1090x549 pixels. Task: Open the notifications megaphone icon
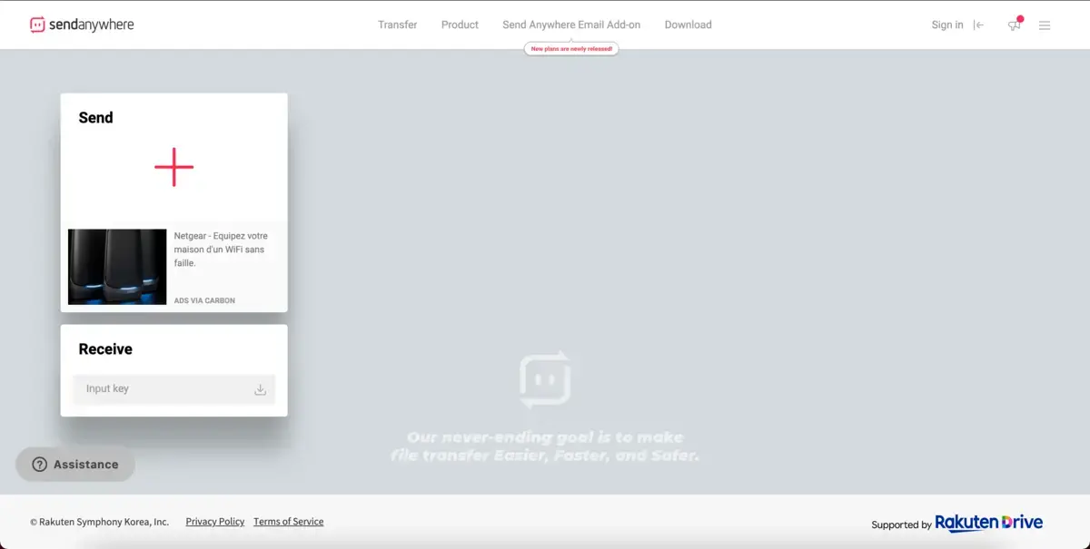(1014, 25)
